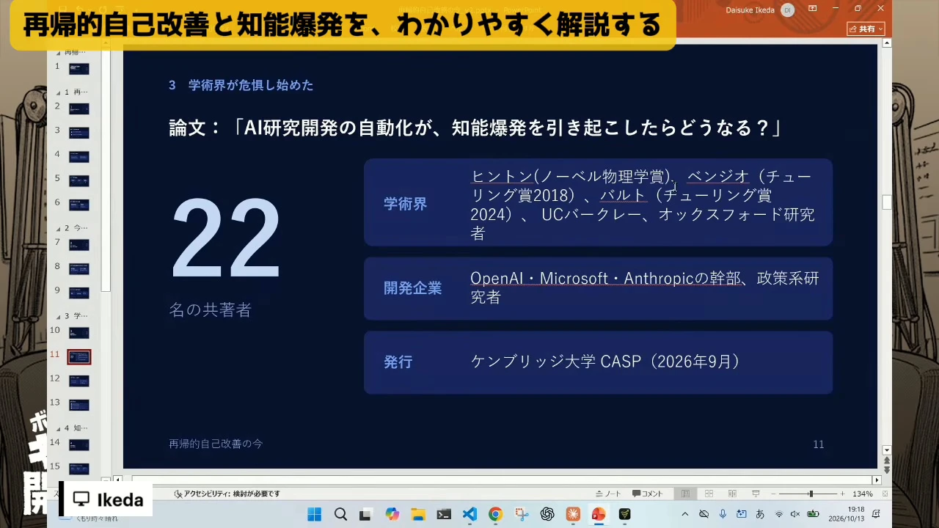
Task: Open taskbar Search
Action: [x=340, y=514]
